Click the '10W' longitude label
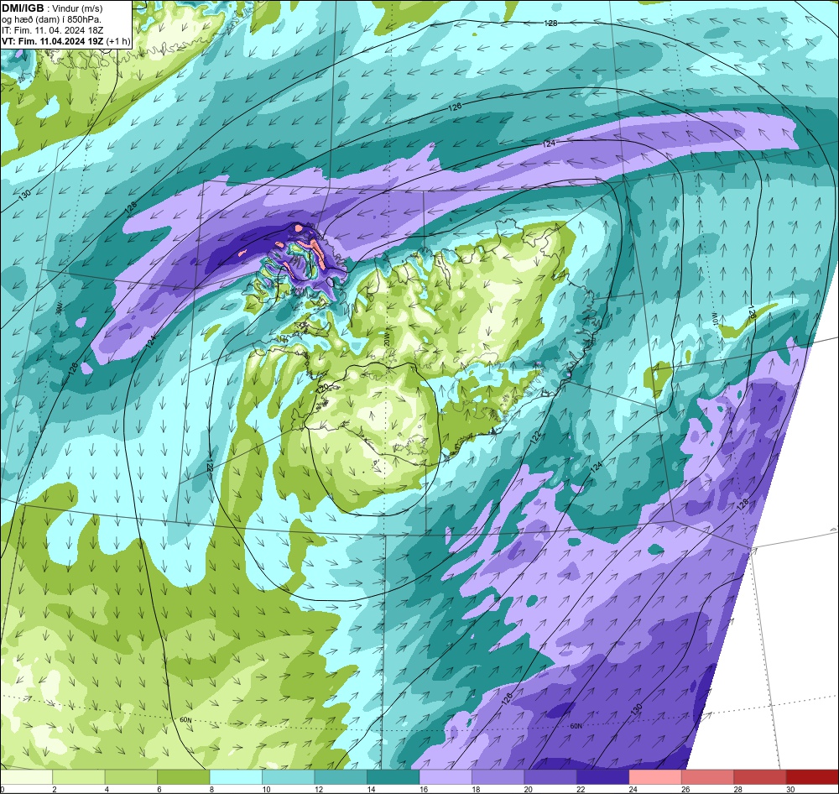The height and width of the screenshot is (794, 839). point(714,320)
